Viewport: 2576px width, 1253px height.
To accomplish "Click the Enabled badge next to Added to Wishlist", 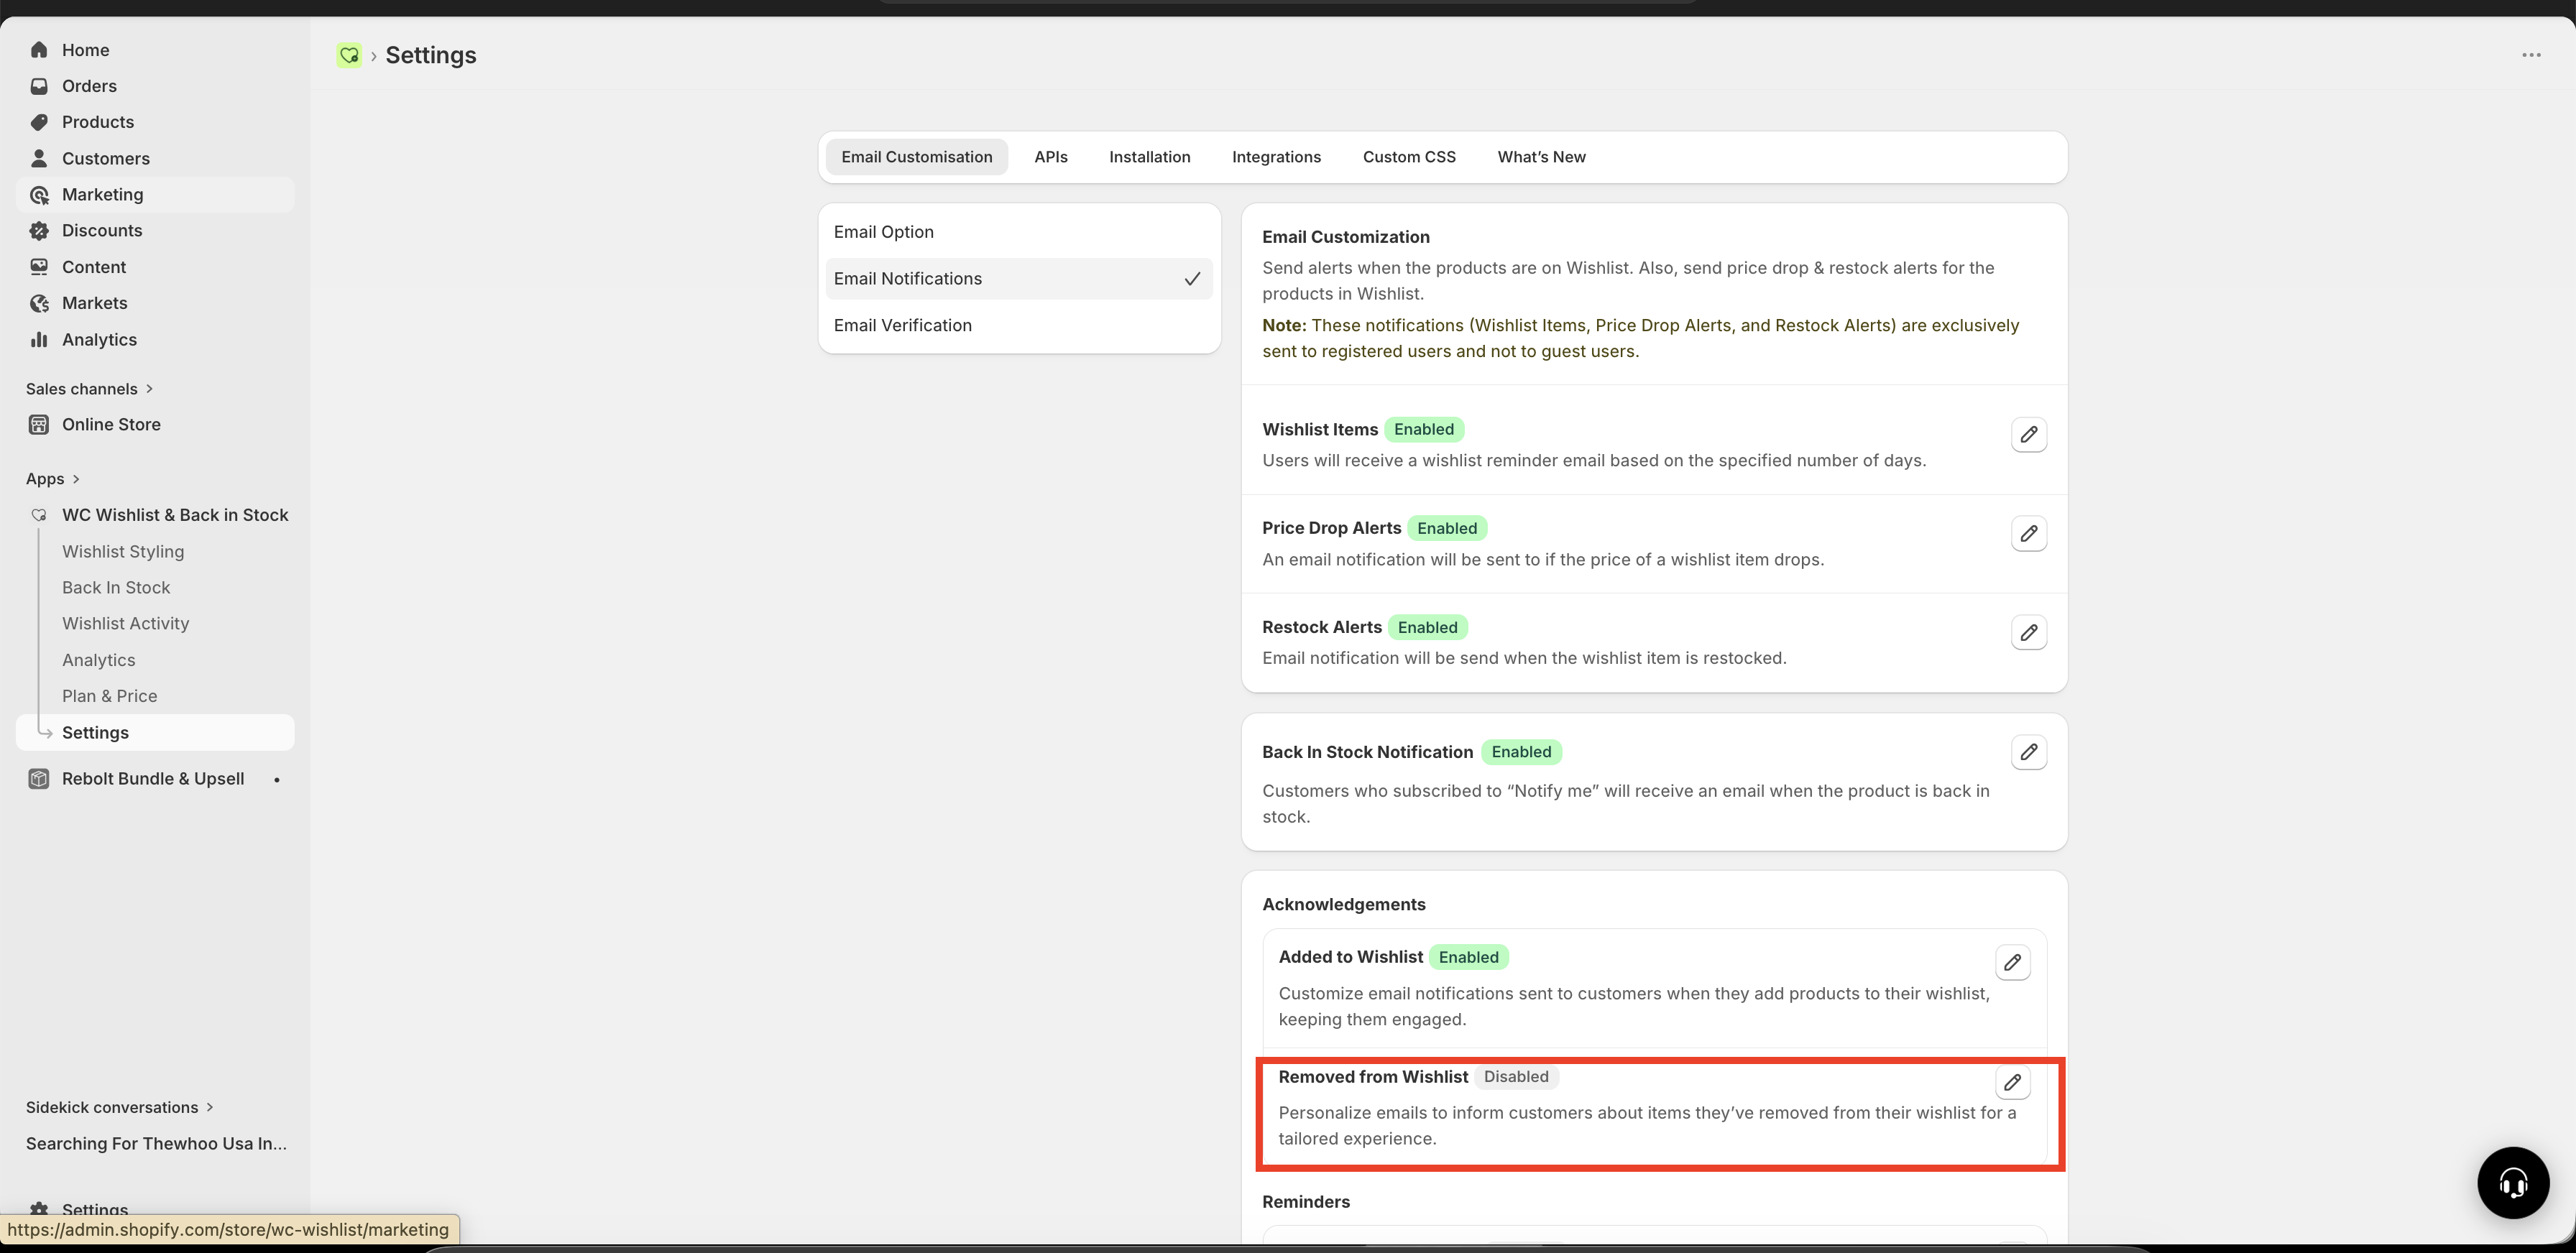I will tap(1468, 957).
